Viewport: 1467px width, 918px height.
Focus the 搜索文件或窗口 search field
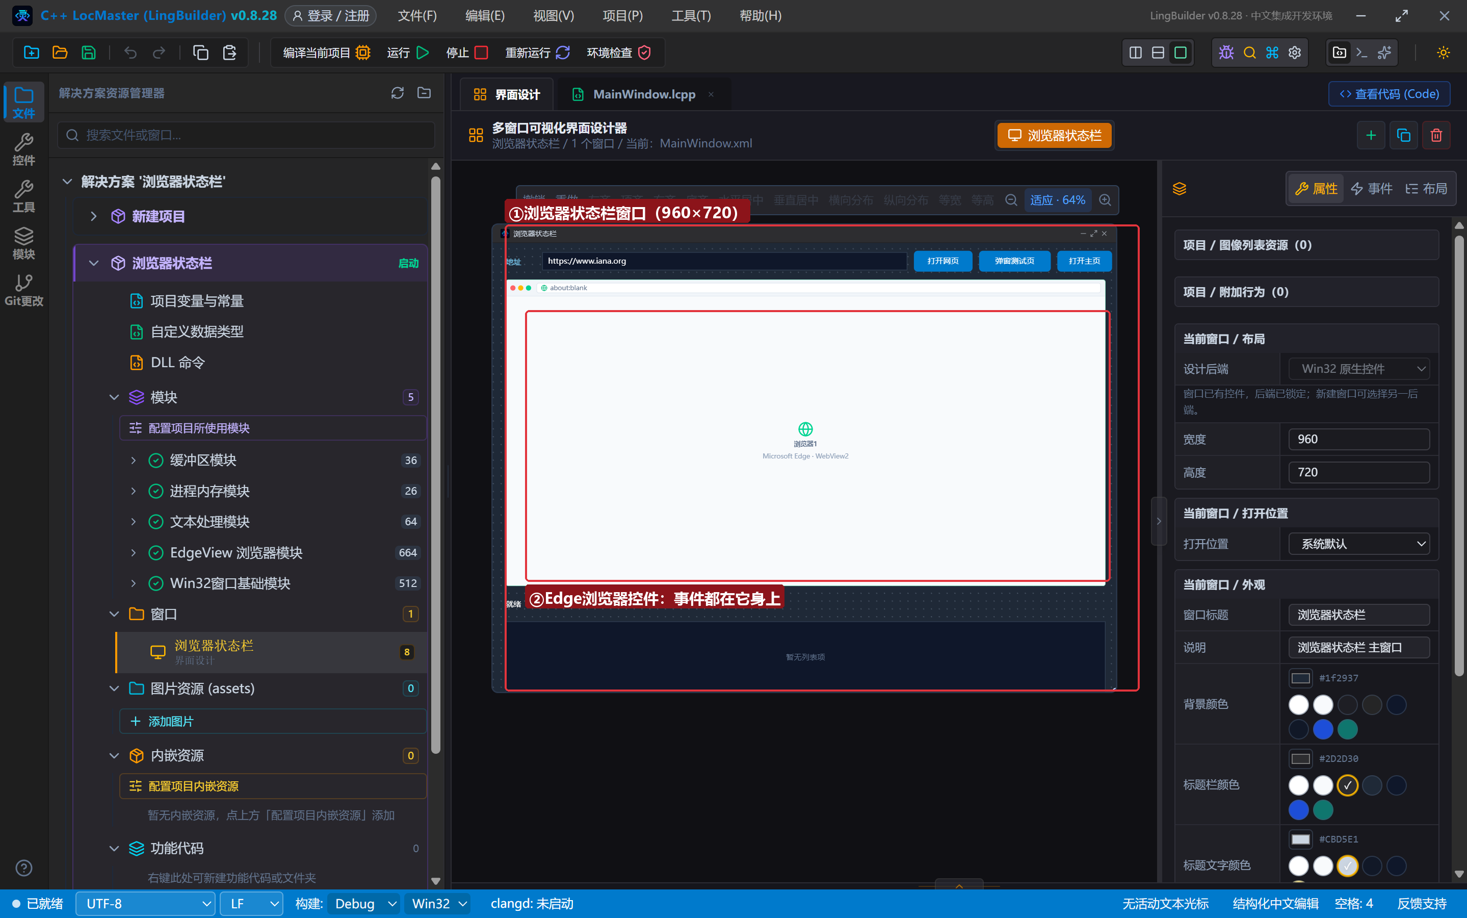246,135
